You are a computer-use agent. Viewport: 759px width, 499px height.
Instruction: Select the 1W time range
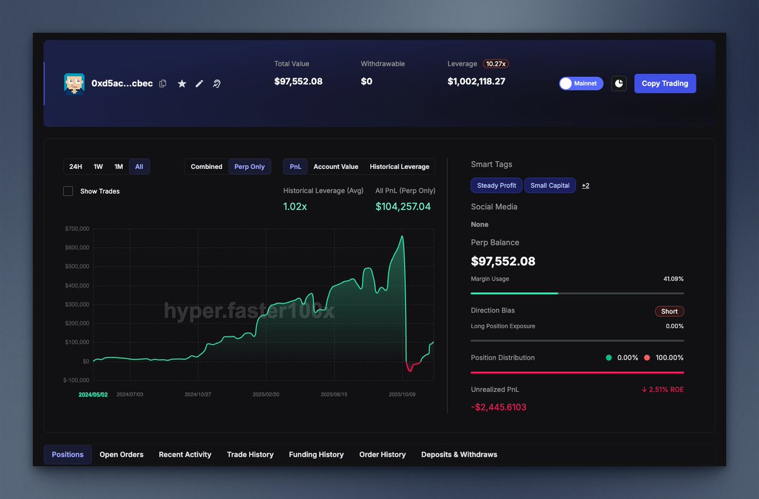pyautogui.click(x=98, y=166)
